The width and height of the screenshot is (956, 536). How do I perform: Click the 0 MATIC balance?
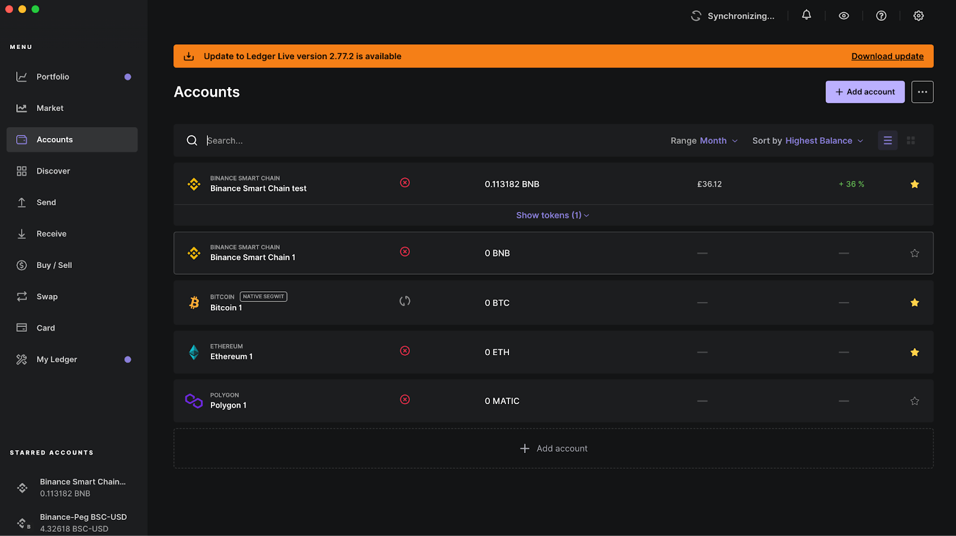[x=502, y=401]
